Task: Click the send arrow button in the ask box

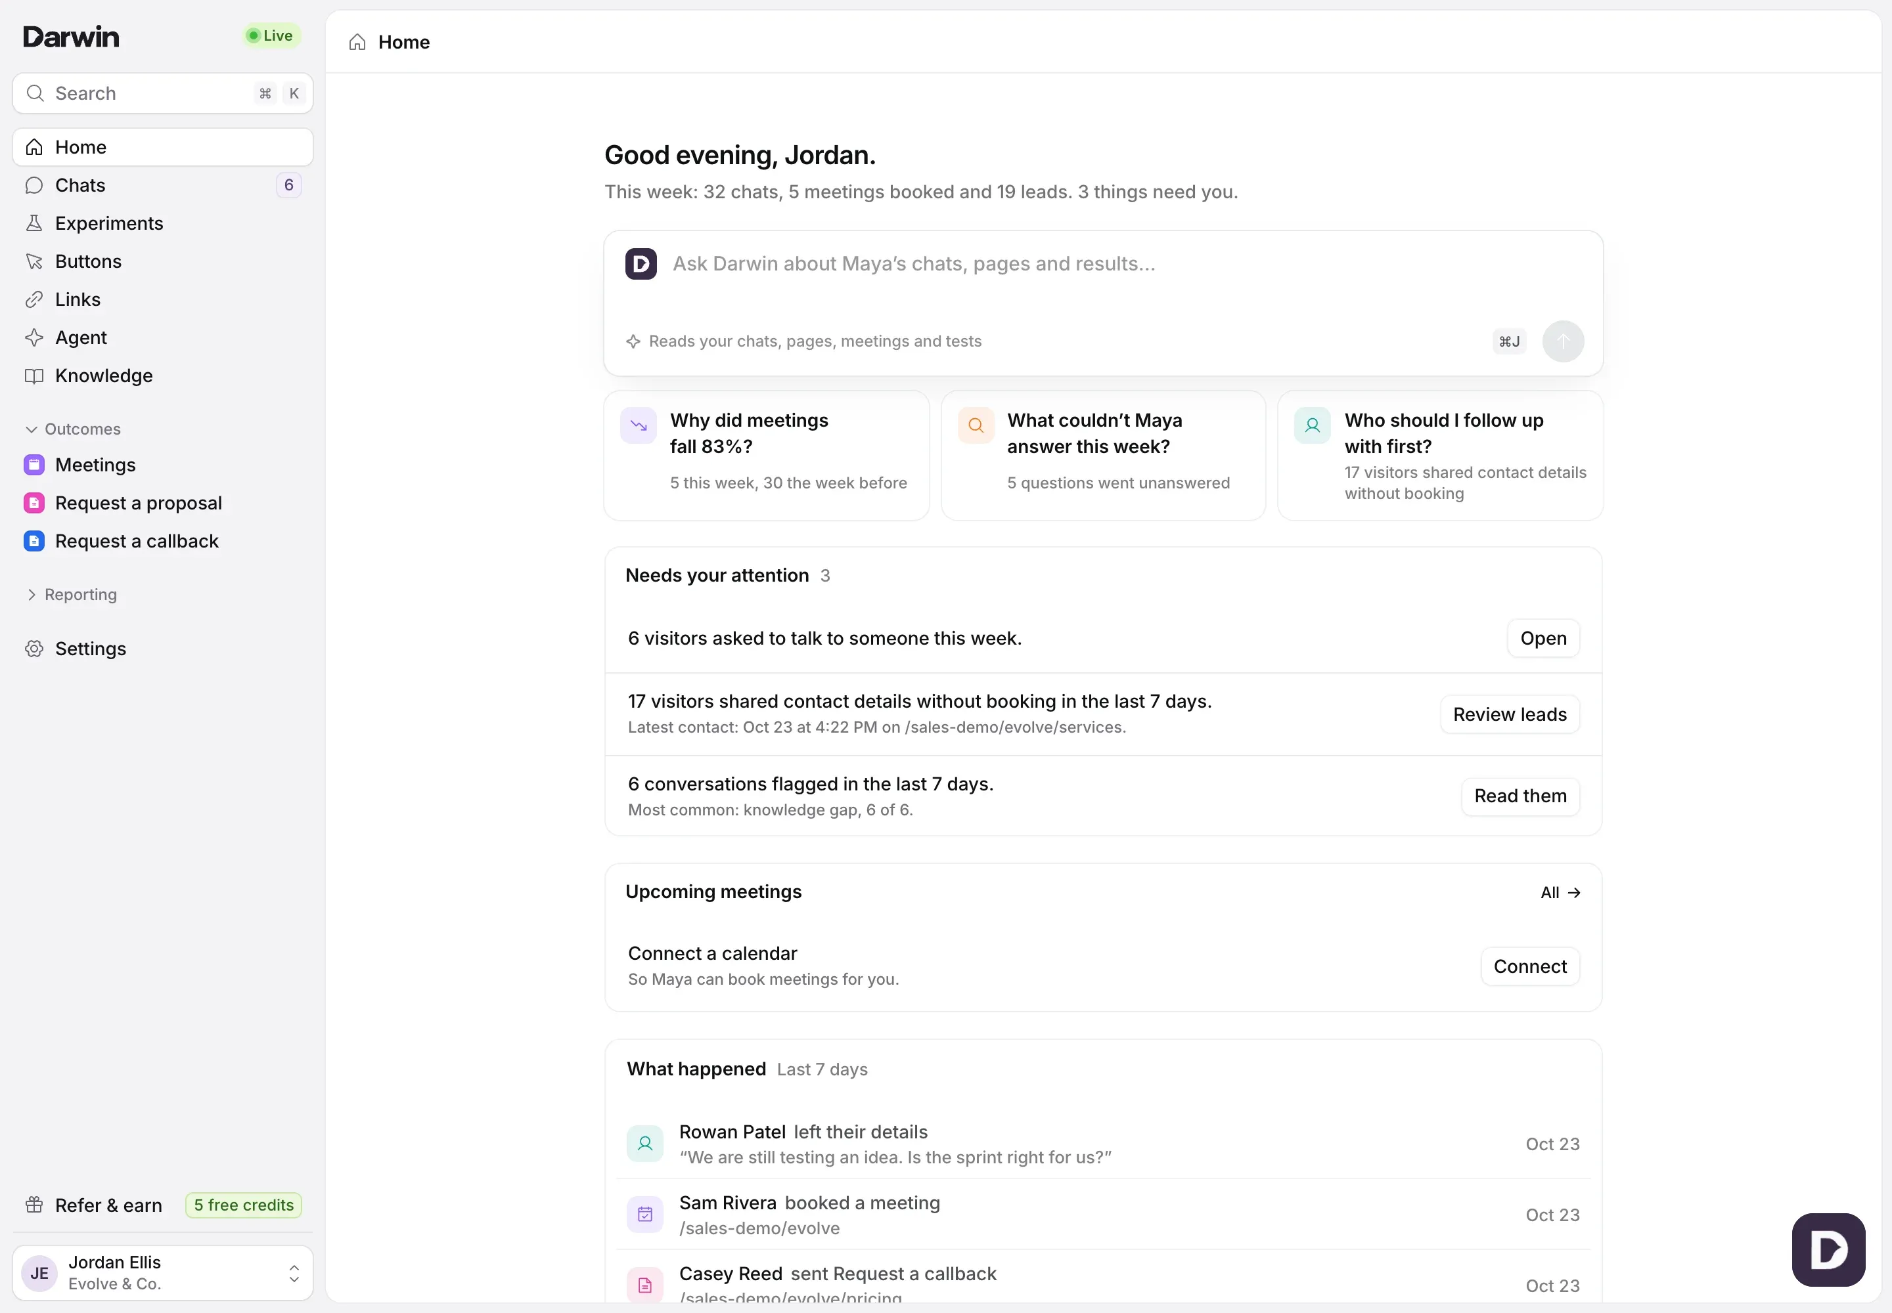Action: [1563, 341]
